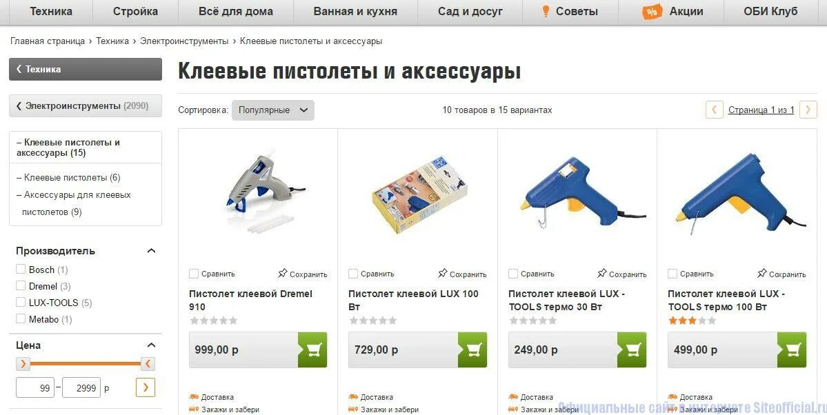
Task: Save Dremel 910 with the pin icon
Action: point(303,274)
